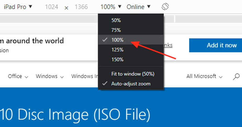242x127 pixels.
Task: Expand the zoom level dropdown in toolbar
Action: point(111,7)
